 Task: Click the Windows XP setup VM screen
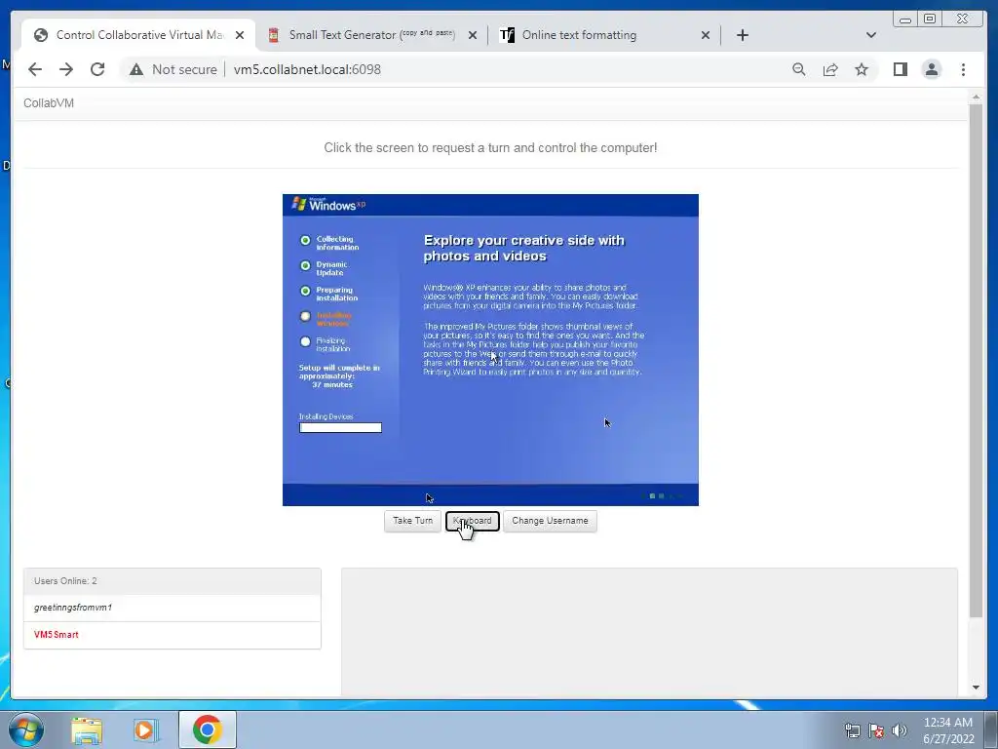tap(491, 350)
